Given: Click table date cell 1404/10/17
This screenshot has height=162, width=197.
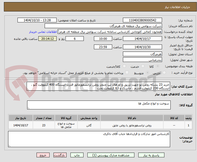Looking at the screenshot, I should coord(21,125).
